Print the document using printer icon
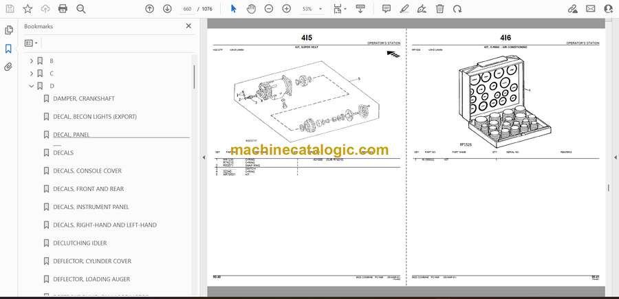 63,9
